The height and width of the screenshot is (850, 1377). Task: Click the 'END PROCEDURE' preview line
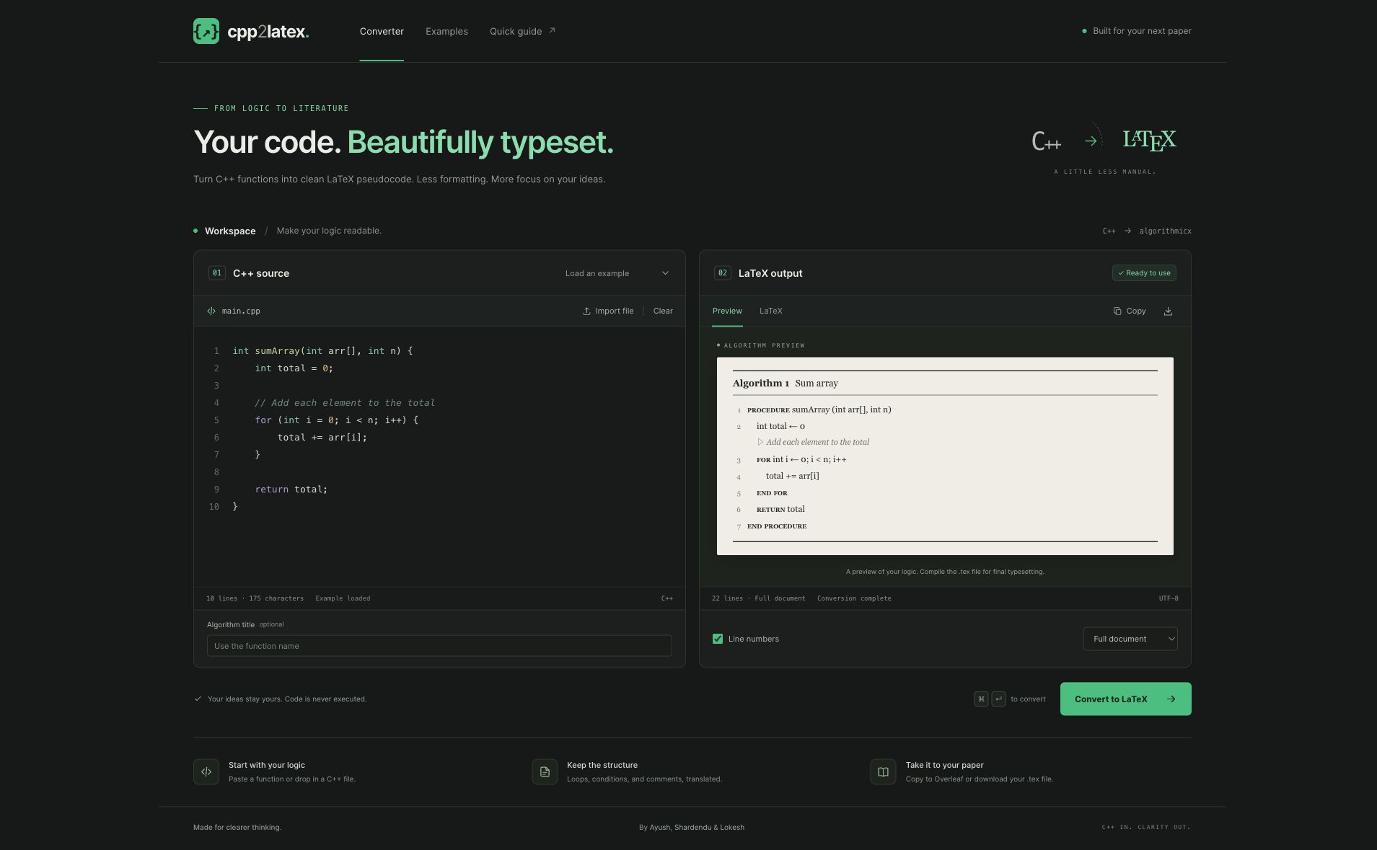click(x=777, y=526)
